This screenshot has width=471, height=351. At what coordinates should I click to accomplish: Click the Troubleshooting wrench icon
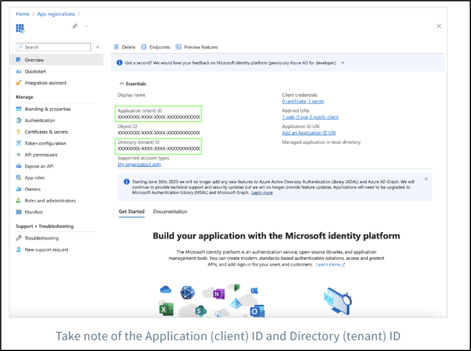click(x=19, y=238)
